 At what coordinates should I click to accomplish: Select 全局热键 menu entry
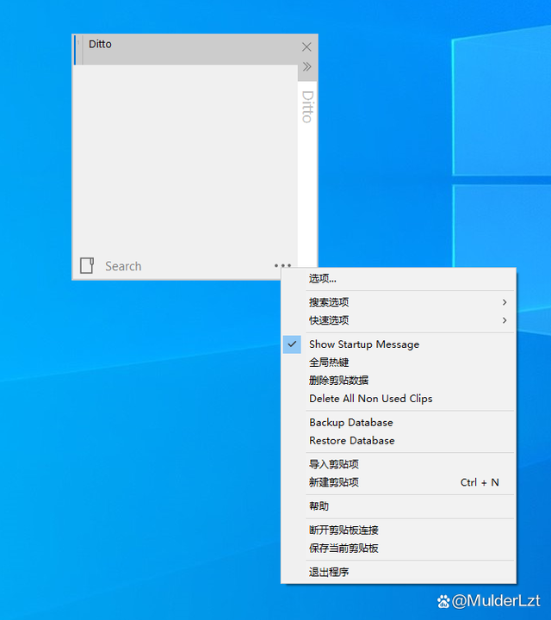(x=398, y=363)
